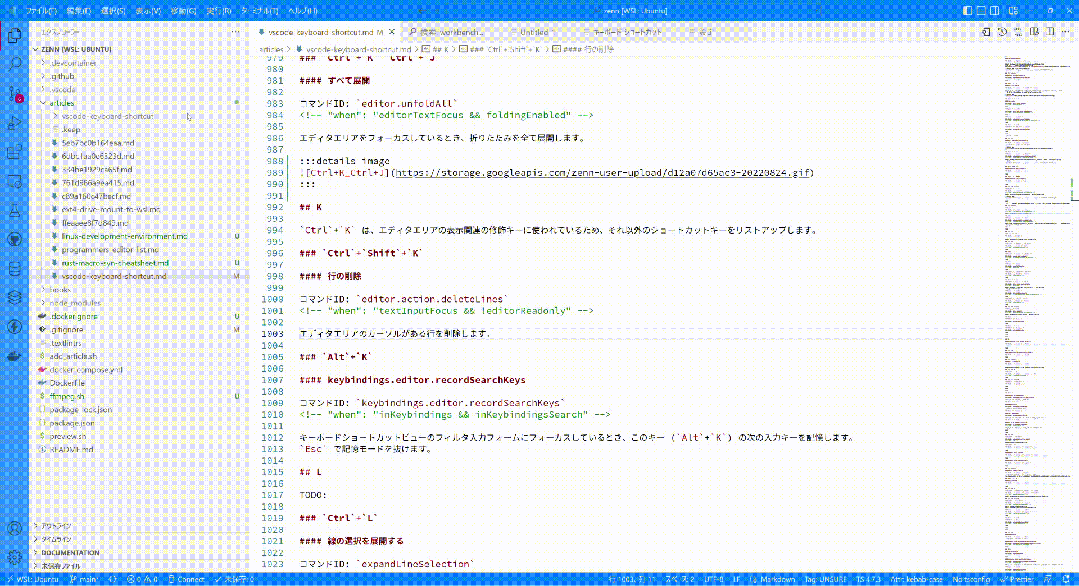Open docker-compose.yml in explorer

85,370
